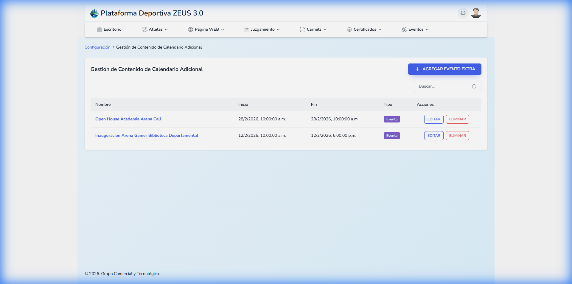The height and width of the screenshot is (284, 572).
Task: Open the Juzgamiento menu
Action: [263, 29]
